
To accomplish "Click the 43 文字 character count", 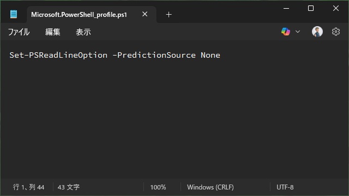I will pyautogui.click(x=69, y=187).
